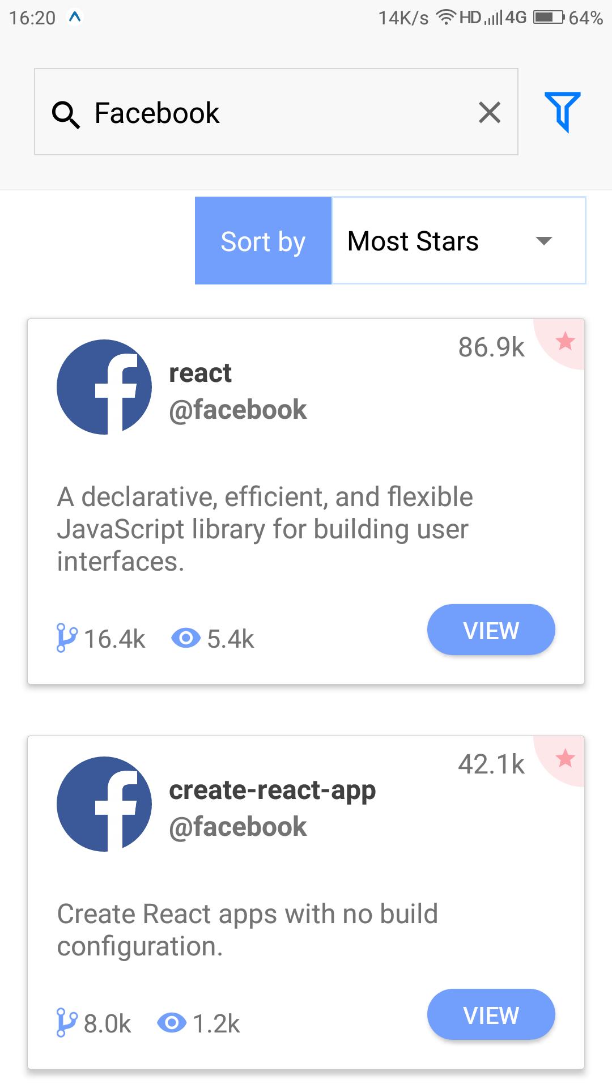This screenshot has width=612, height=1088.
Task: Click the create-react-app fork icon
Action: coord(66,1023)
